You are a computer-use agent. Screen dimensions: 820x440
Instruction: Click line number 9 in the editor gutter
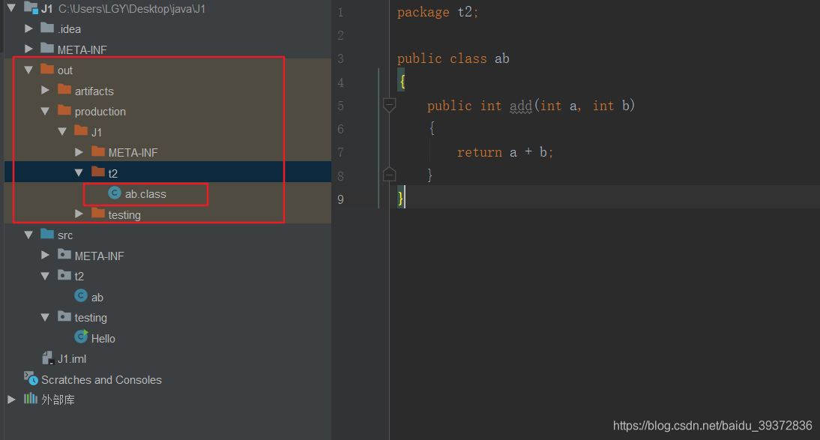[340, 199]
